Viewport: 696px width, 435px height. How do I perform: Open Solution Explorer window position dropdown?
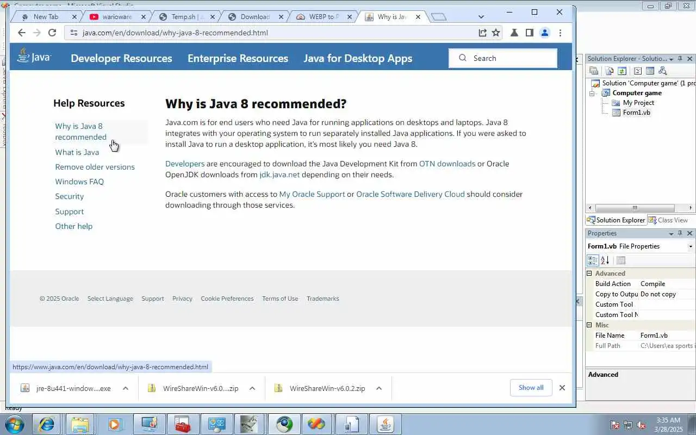[671, 59]
